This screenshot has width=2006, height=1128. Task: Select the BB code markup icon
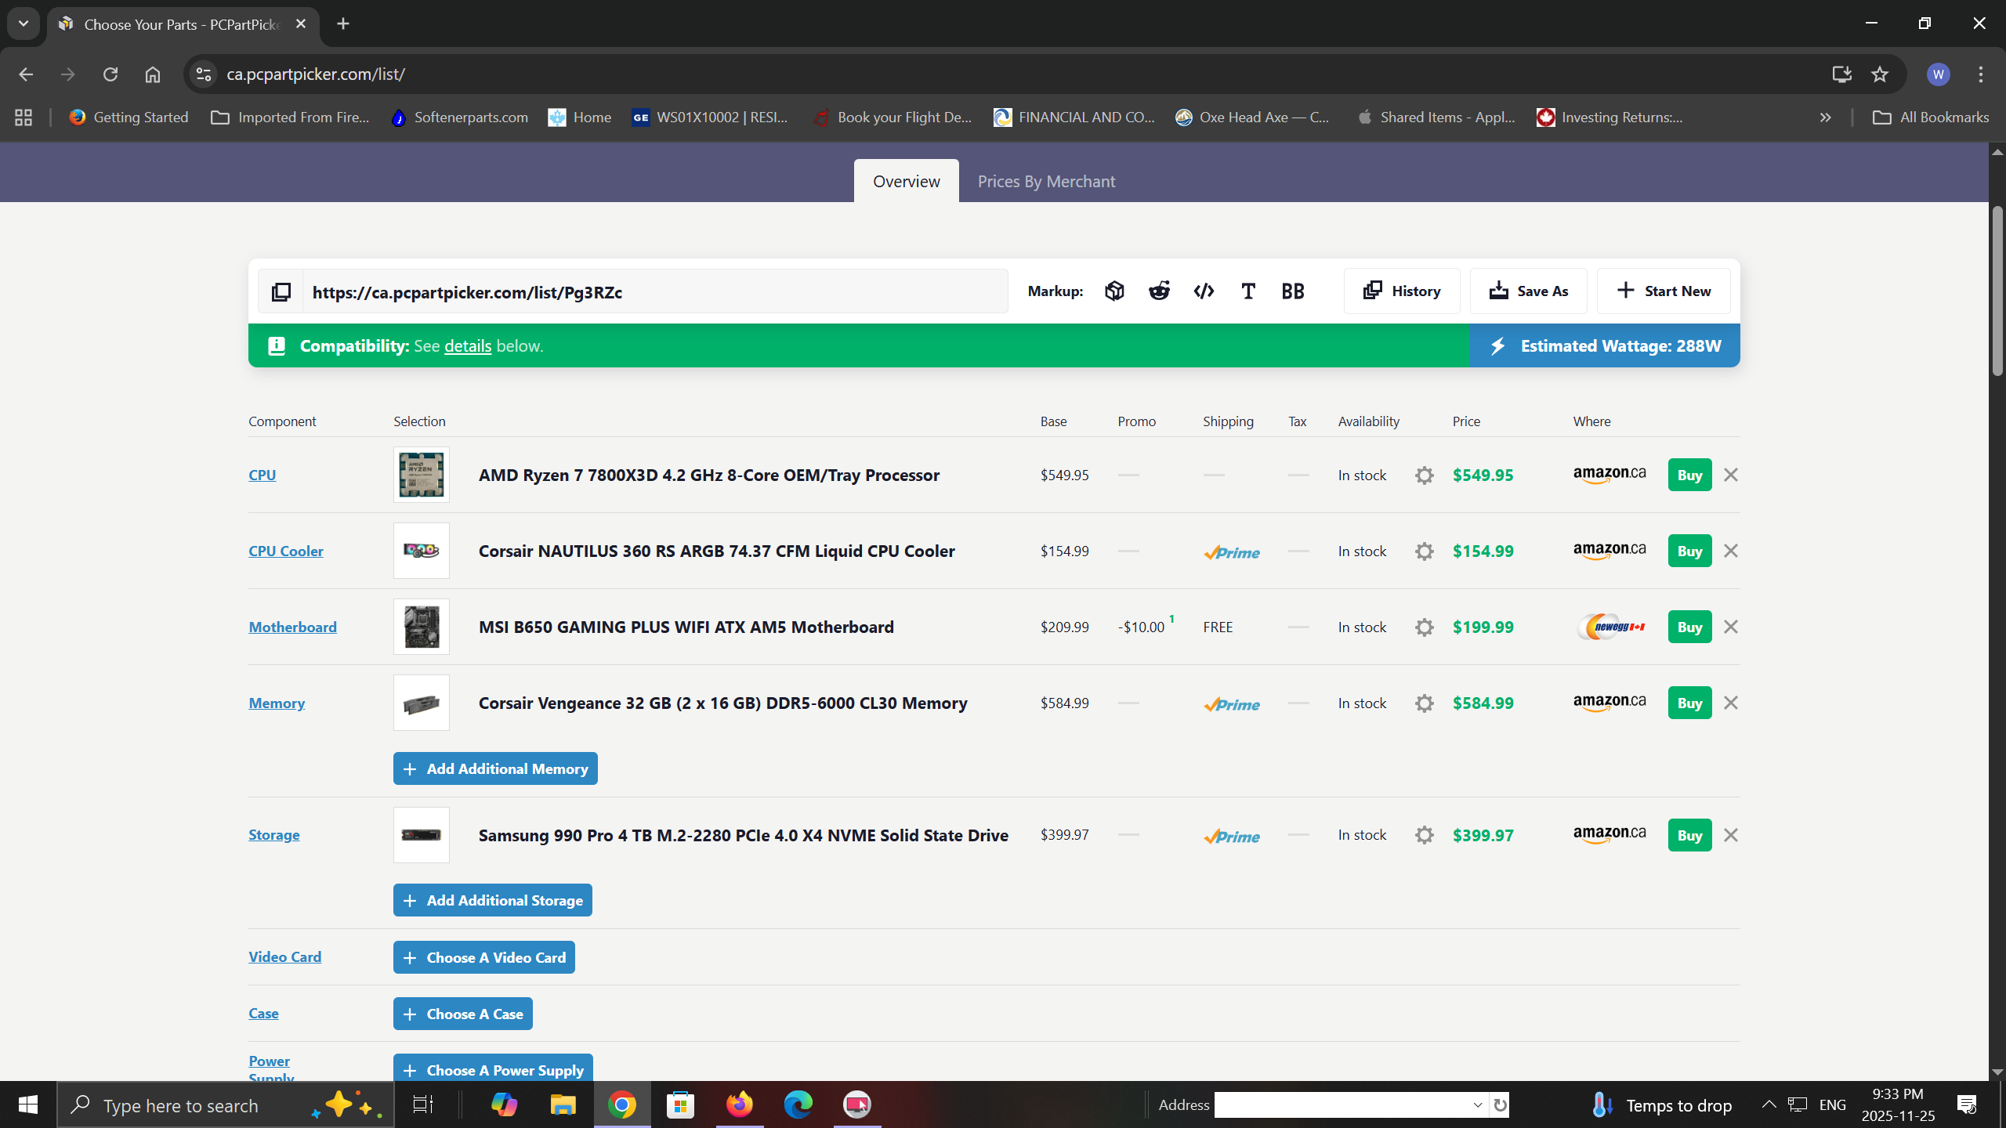(x=1293, y=291)
